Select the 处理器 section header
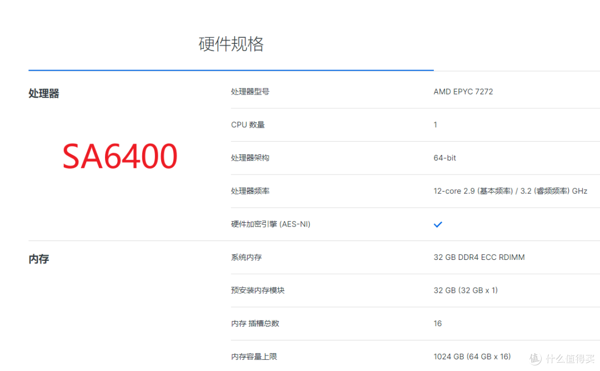The image size is (600, 371). [43, 93]
